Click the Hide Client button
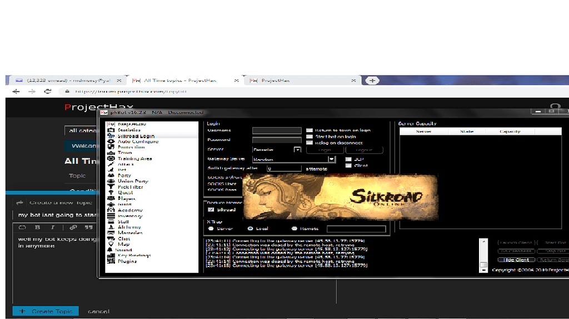 coord(516,260)
